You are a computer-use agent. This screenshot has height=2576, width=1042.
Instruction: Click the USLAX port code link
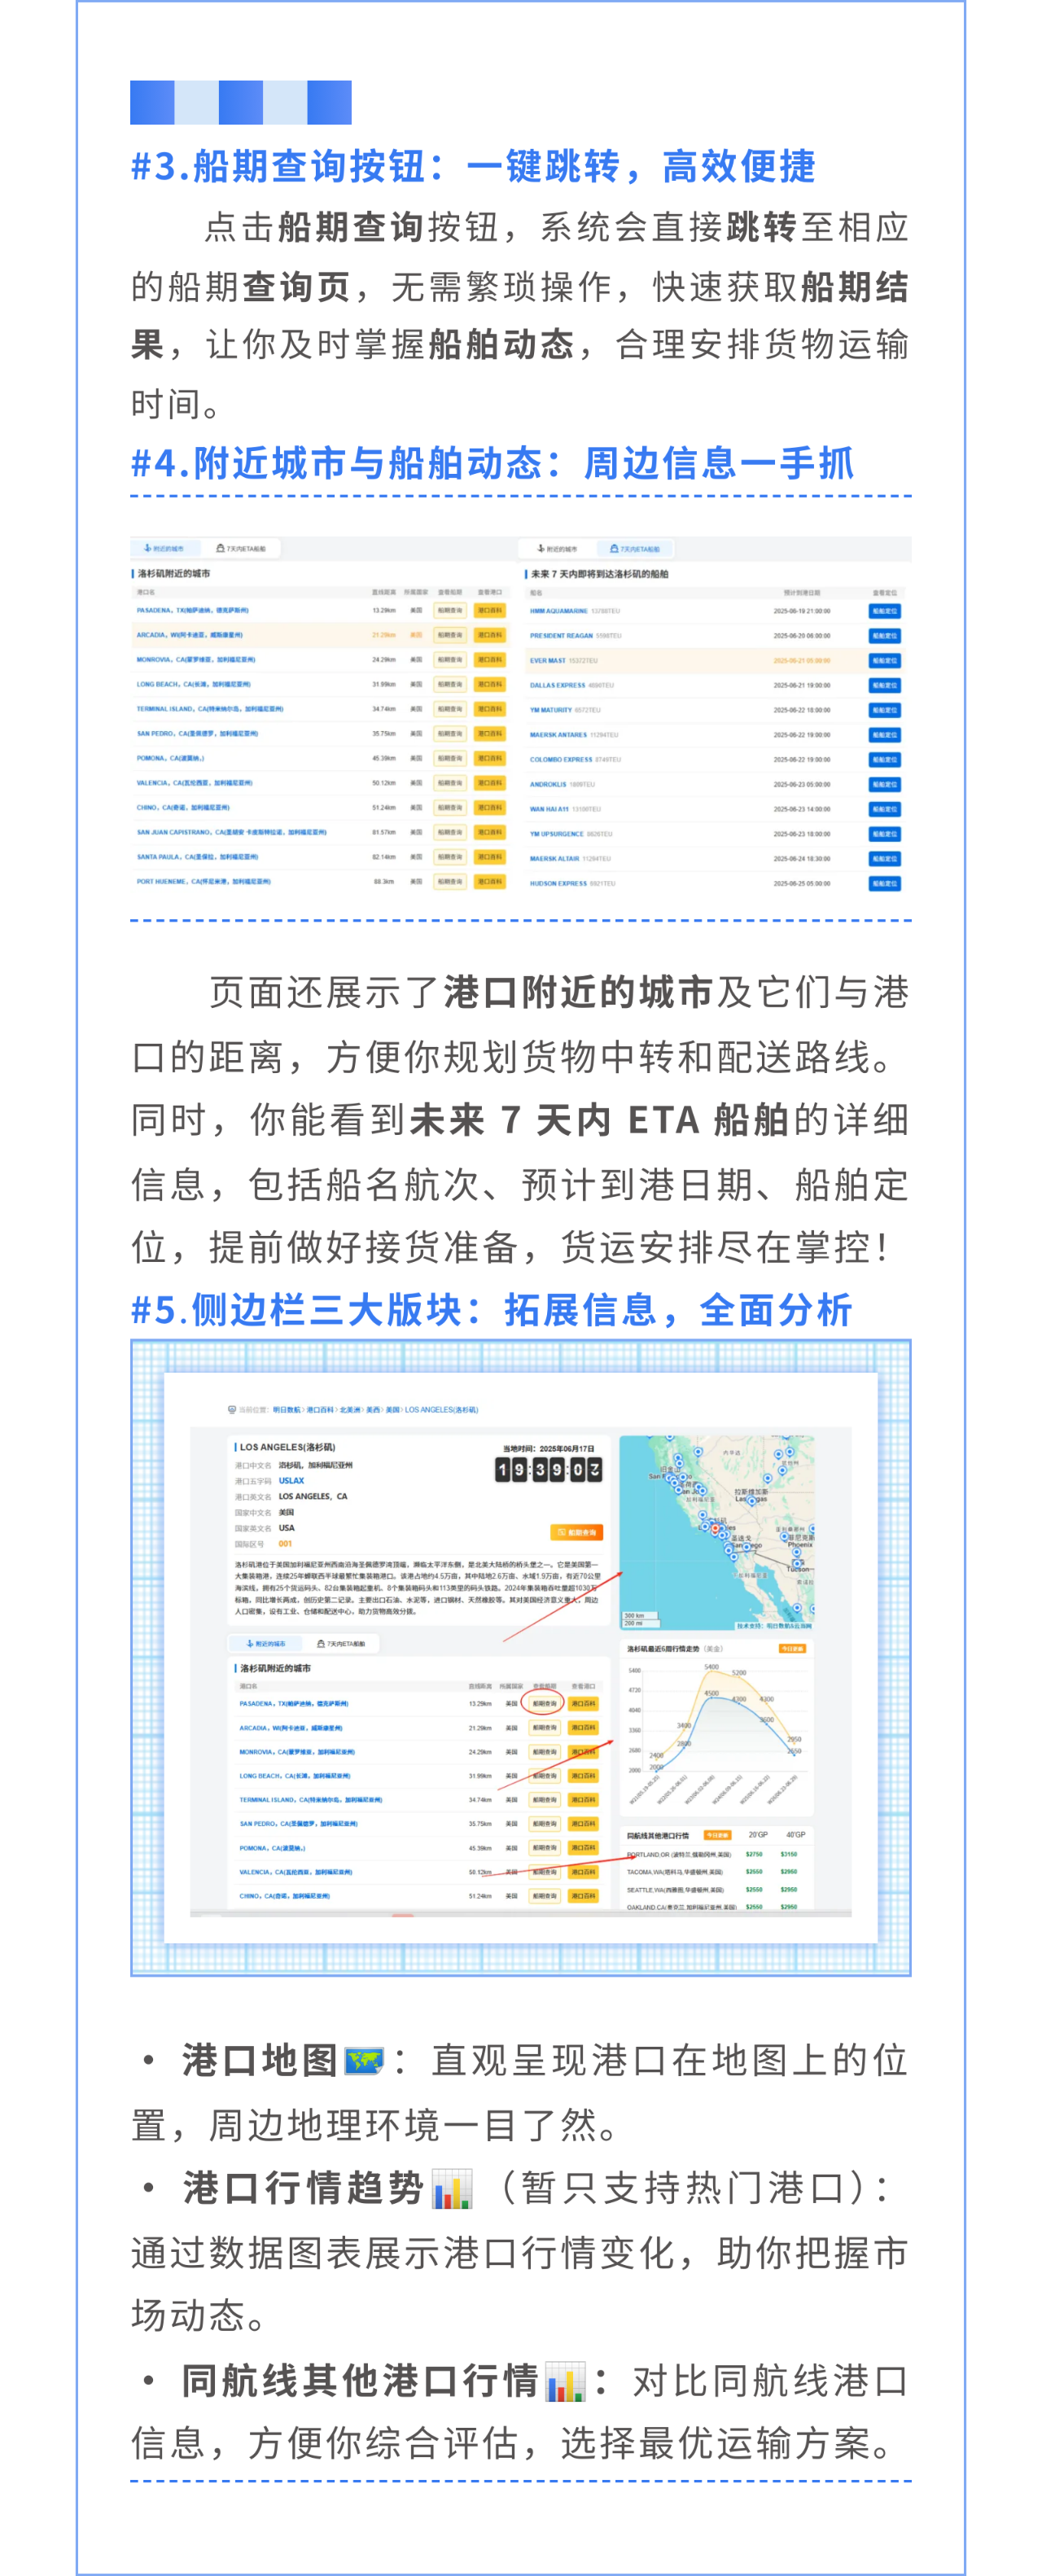(x=291, y=1480)
